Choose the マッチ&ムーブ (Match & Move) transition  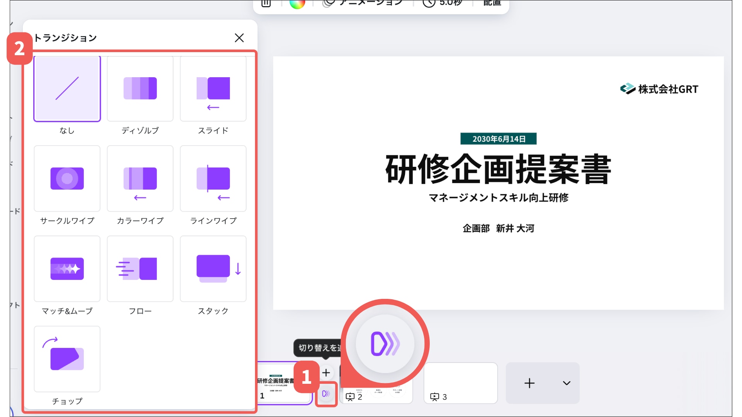point(67,269)
